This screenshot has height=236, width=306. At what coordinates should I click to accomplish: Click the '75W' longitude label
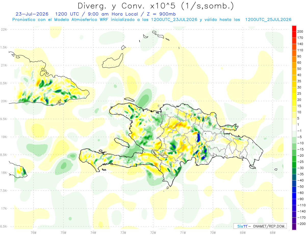click(x=63, y=233)
